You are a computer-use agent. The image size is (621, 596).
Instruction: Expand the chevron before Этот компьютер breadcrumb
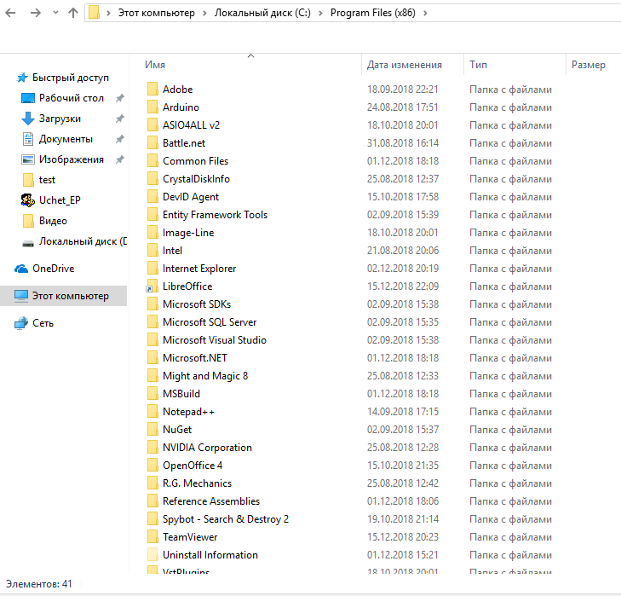108,13
